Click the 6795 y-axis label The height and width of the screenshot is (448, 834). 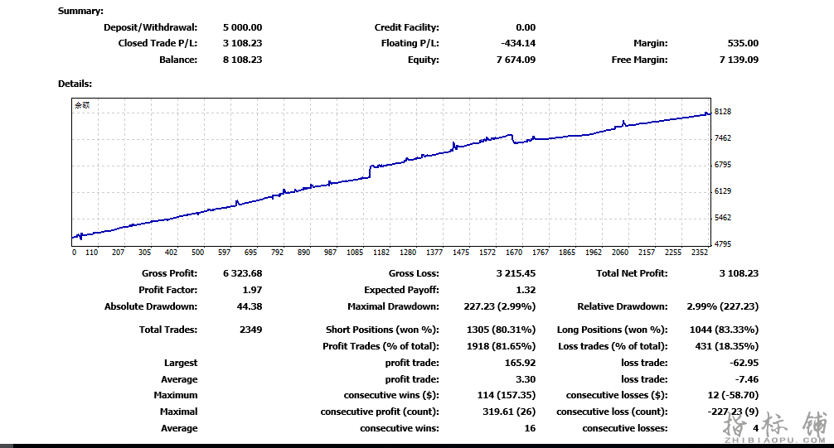tap(723, 165)
